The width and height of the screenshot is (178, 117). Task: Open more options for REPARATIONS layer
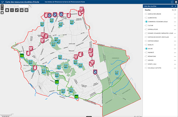(x=175, y=57)
